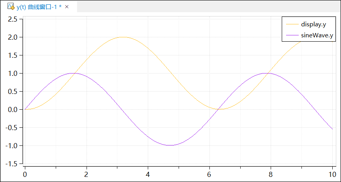Click the purple curve trough at -1.0

tap(170, 145)
